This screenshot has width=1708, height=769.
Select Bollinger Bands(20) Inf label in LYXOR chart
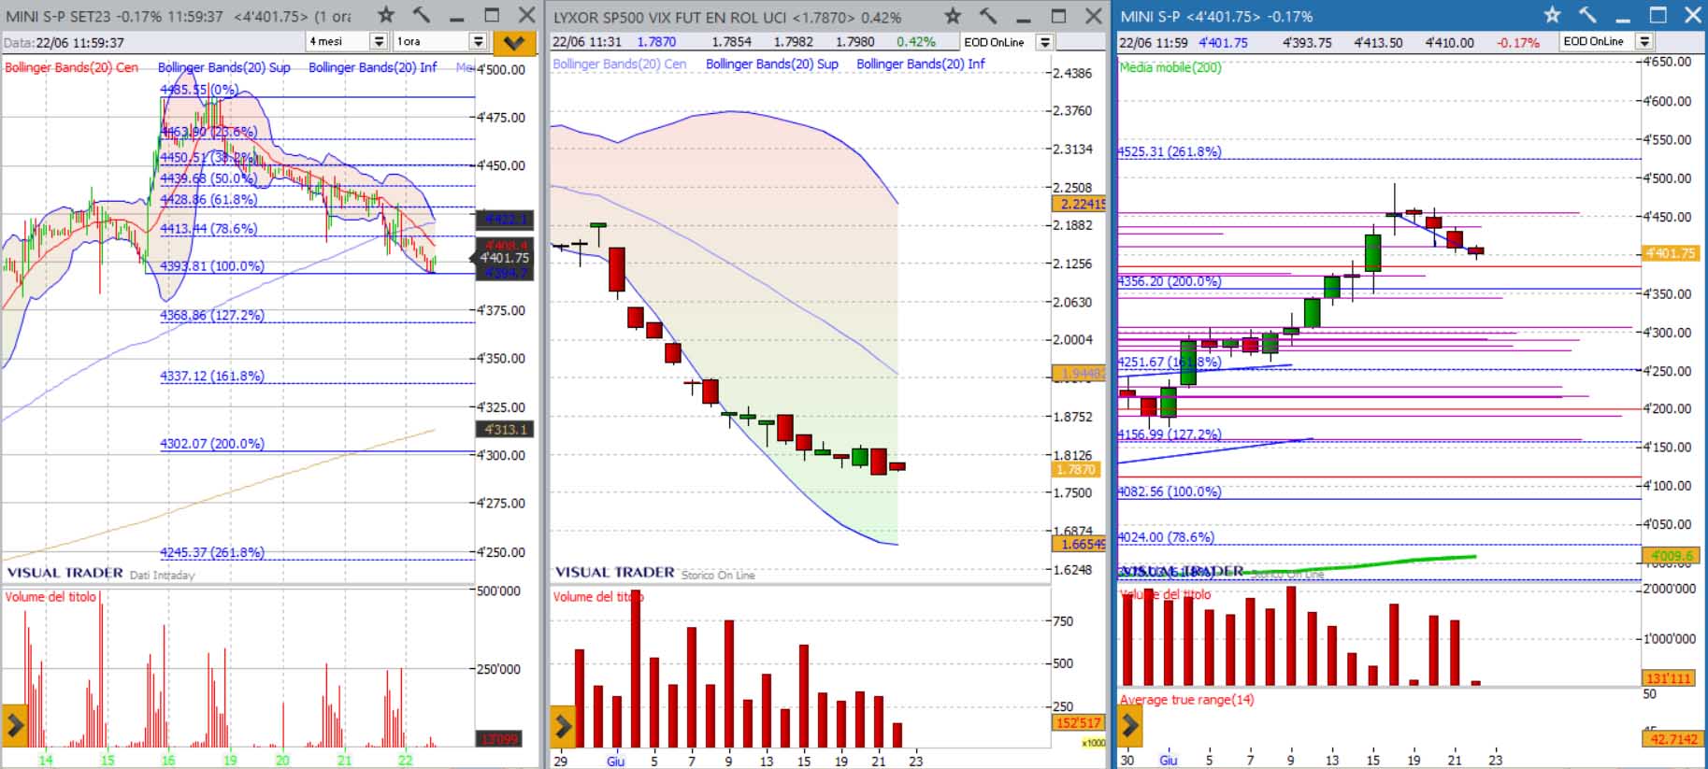920,64
